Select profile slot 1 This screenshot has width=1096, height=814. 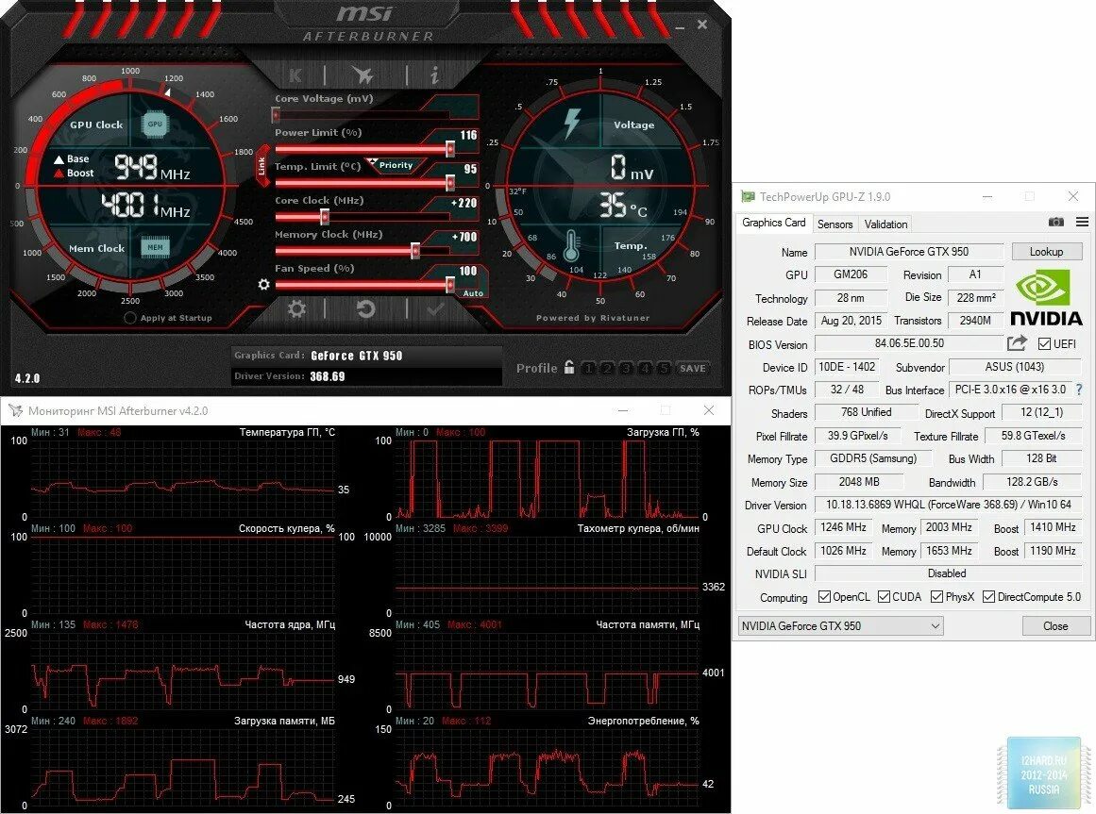point(588,368)
